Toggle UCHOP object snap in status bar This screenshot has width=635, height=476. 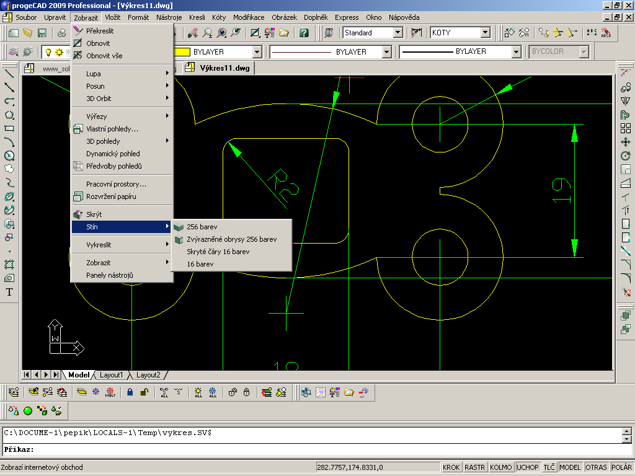click(527, 467)
